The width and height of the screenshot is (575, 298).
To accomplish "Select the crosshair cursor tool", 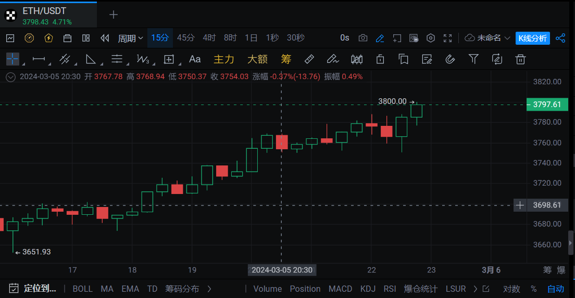I will pos(12,59).
